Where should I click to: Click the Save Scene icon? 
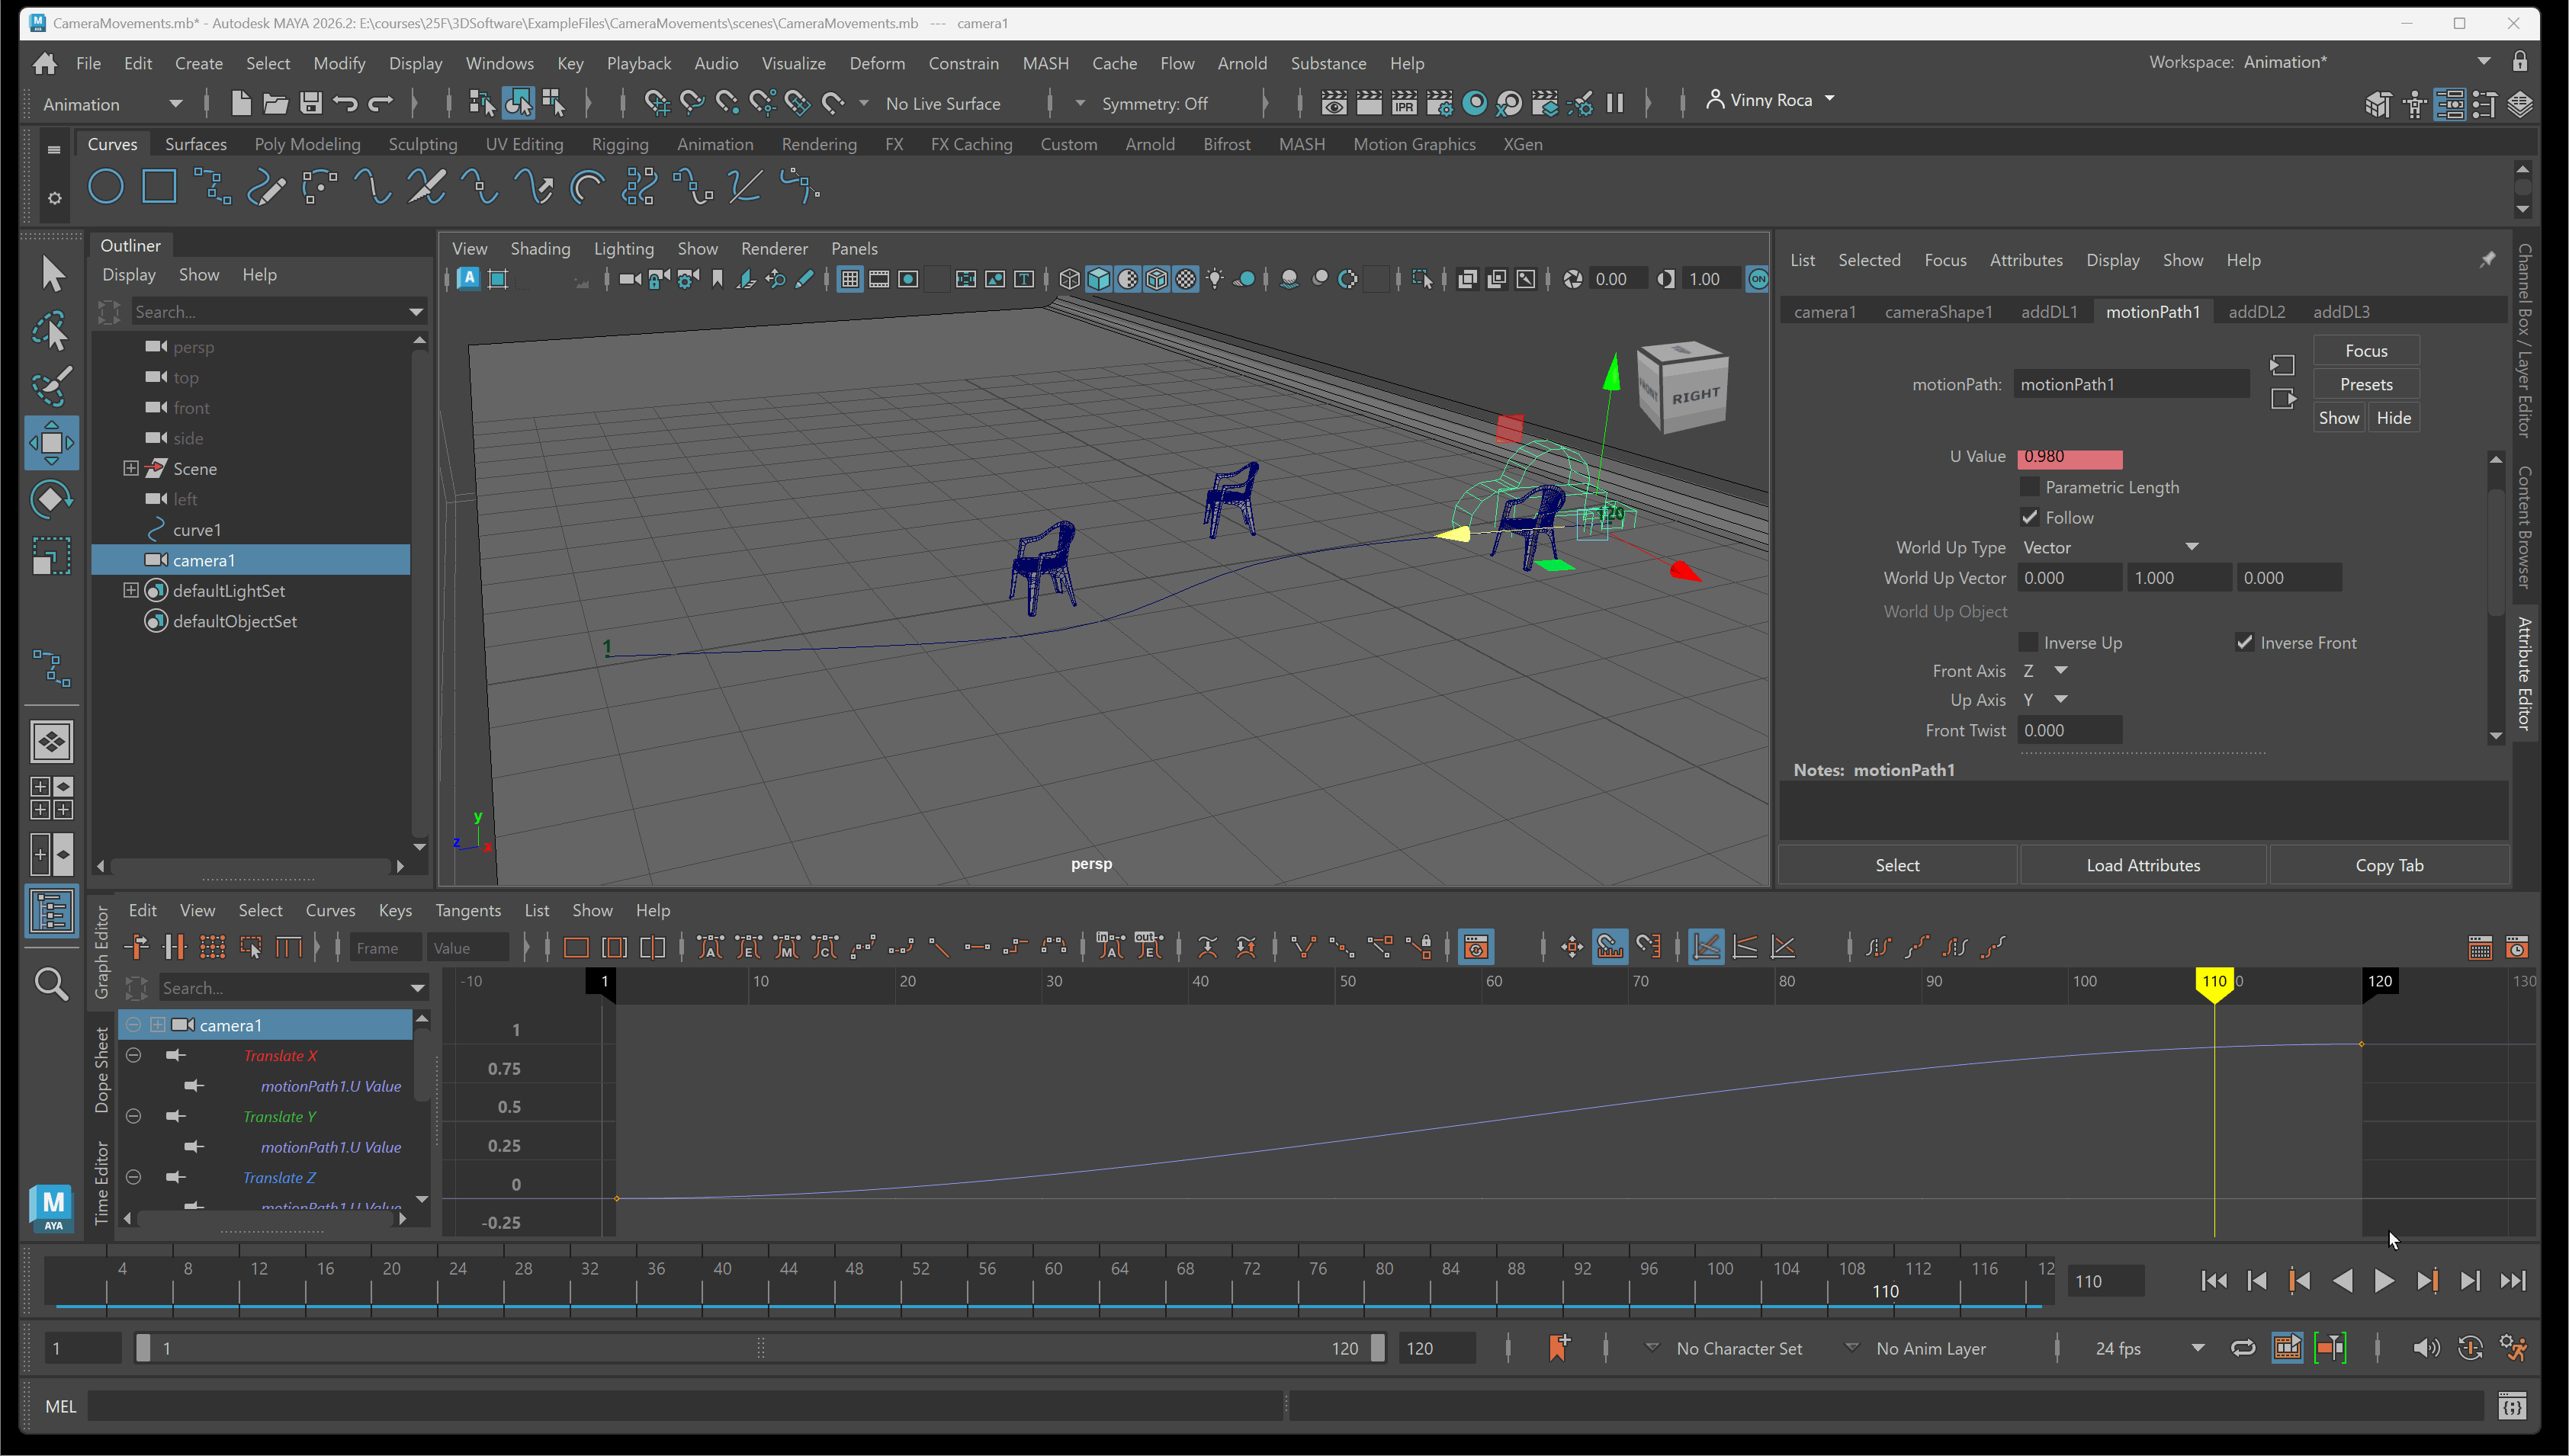click(x=311, y=103)
